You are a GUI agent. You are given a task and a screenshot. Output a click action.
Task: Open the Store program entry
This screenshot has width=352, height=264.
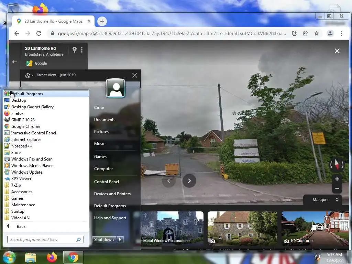pyautogui.click(x=46, y=152)
